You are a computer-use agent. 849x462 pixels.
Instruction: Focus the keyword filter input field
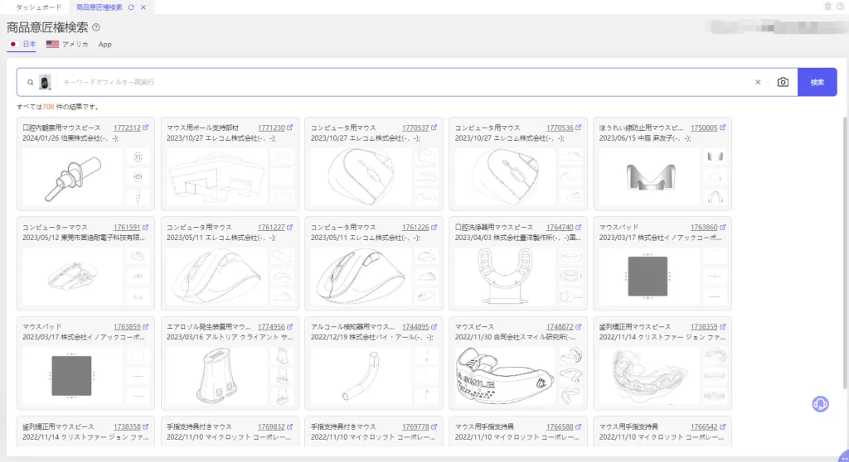(x=404, y=82)
